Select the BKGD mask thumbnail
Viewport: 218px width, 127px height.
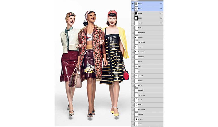[136, 18]
